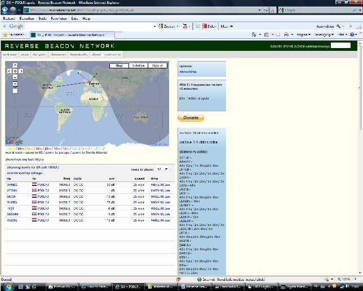
Task: Open the Help menu in menu bar
Action: click(x=86, y=18)
